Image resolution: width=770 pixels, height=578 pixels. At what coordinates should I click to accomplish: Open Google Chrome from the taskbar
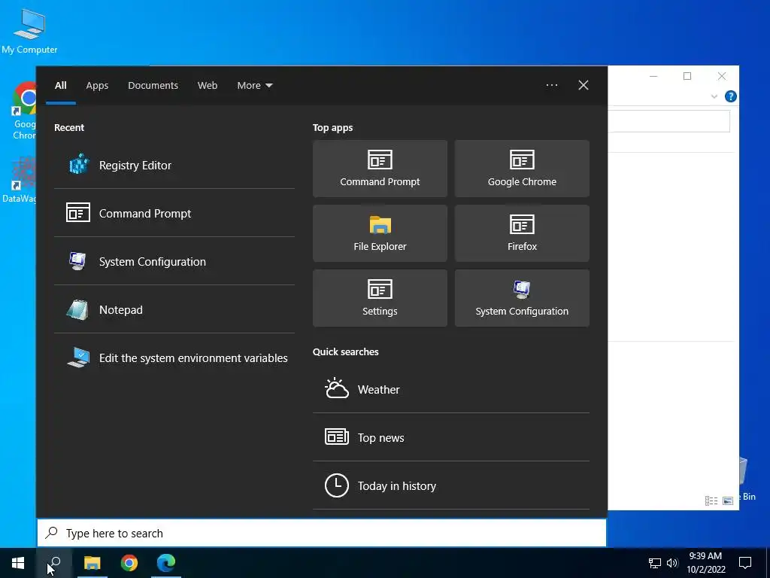[x=129, y=563]
